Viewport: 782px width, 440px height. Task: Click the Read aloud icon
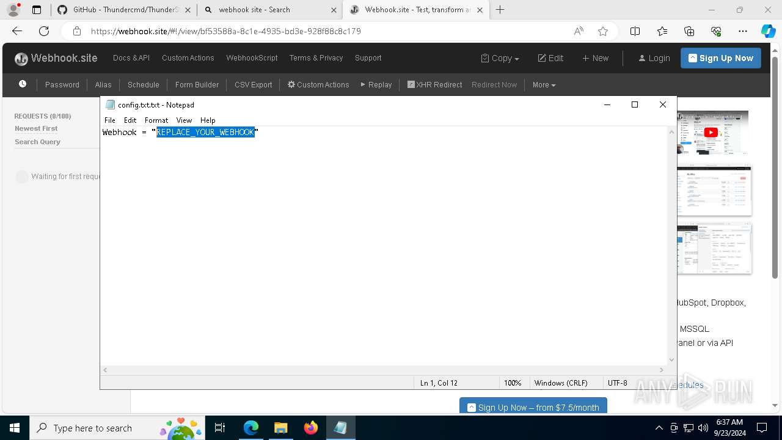coord(579,31)
